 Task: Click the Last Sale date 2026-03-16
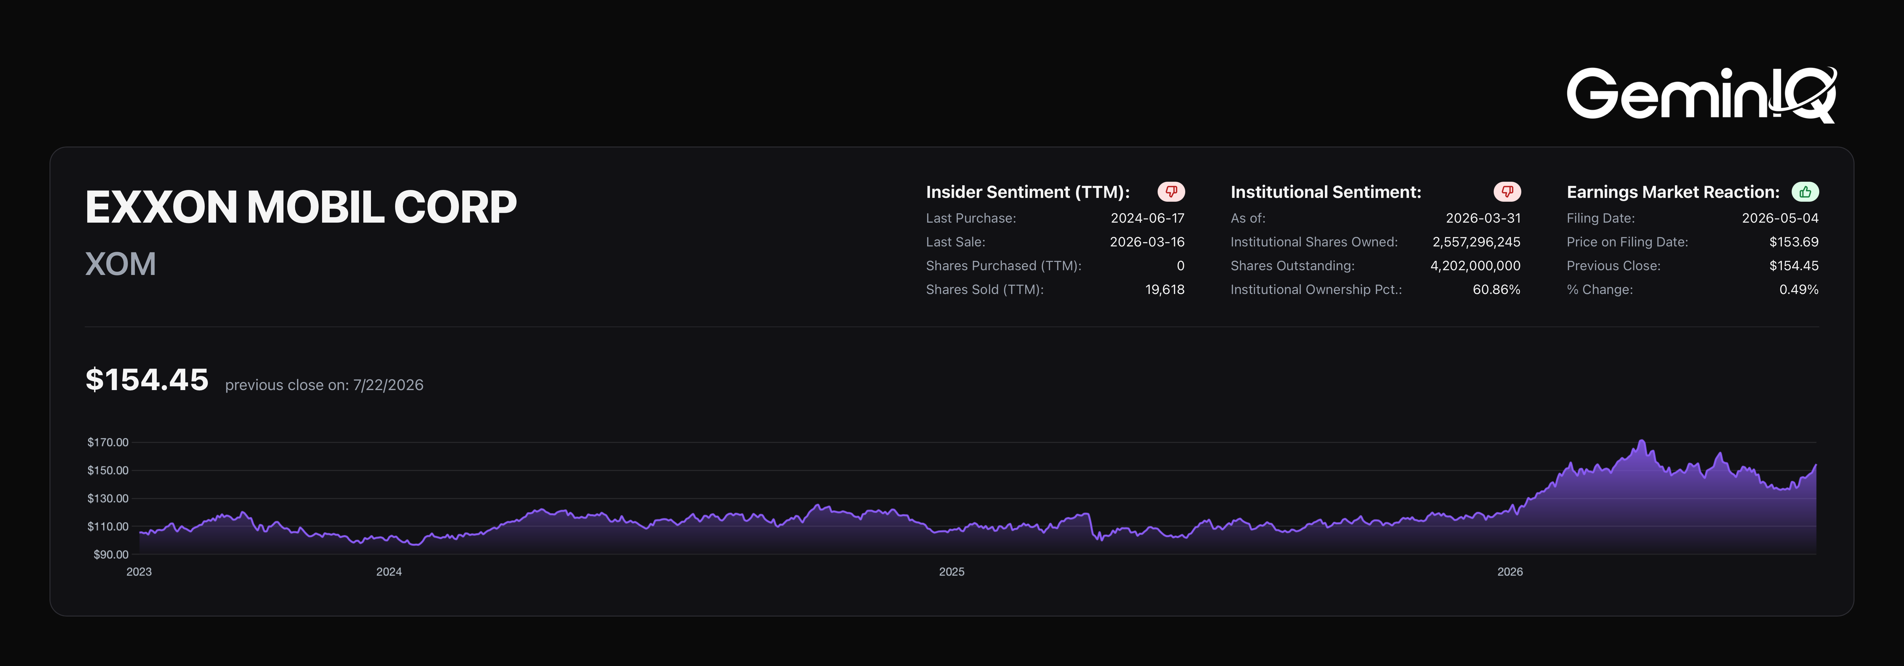1147,242
